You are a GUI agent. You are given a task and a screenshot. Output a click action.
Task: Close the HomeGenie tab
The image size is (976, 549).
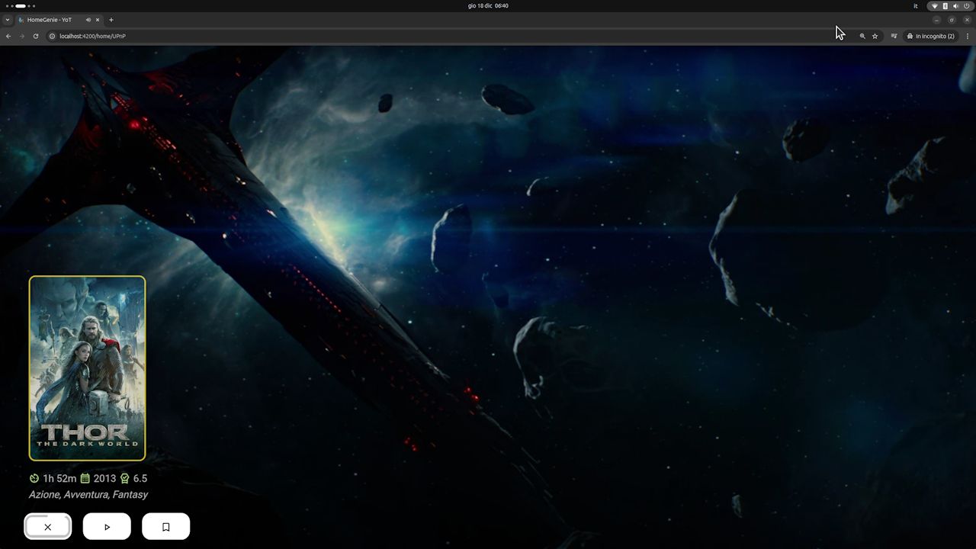click(x=98, y=20)
